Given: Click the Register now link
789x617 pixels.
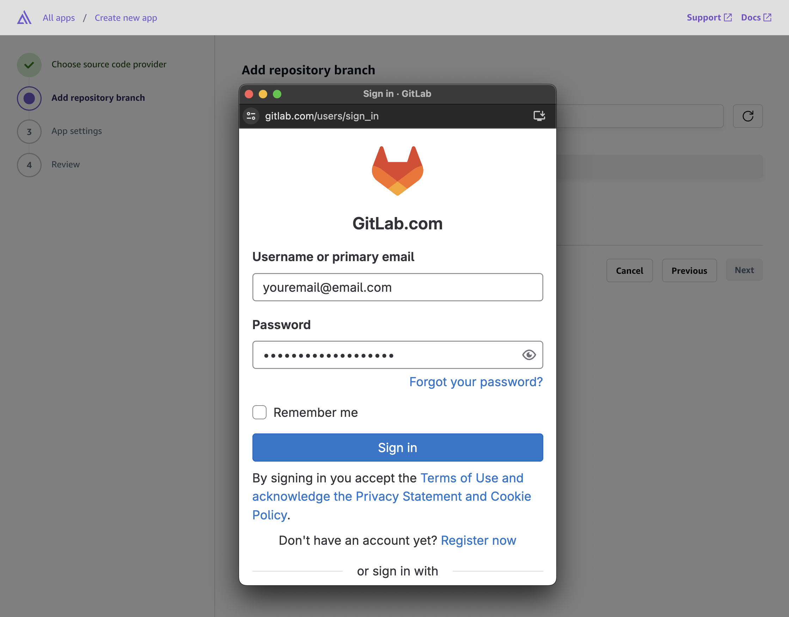Looking at the screenshot, I should (478, 541).
